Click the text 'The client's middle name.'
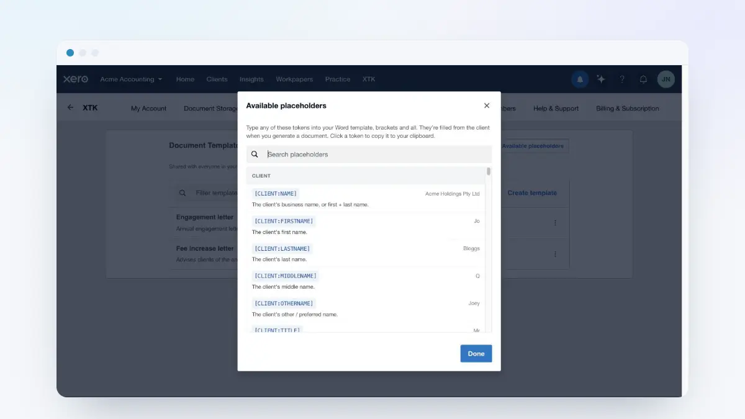The width and height of the screenshot is (745, 419). pos(283,287)
